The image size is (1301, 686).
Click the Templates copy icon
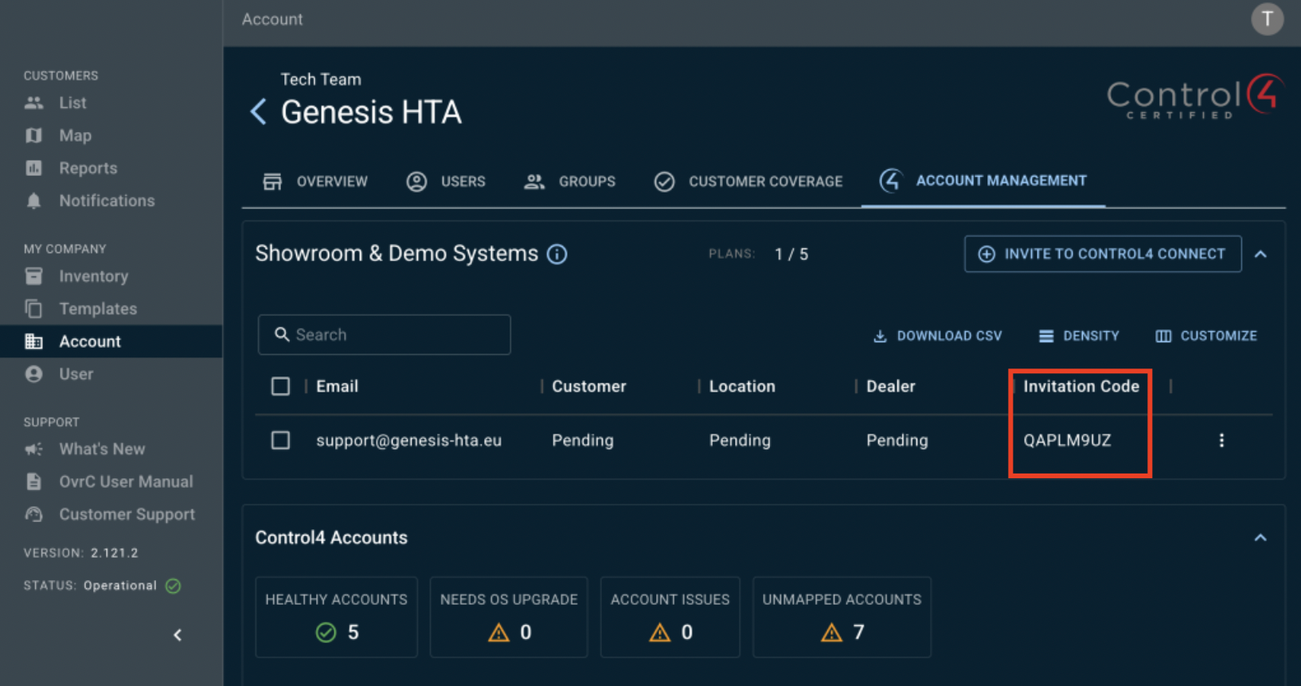[x=33, y=309]
